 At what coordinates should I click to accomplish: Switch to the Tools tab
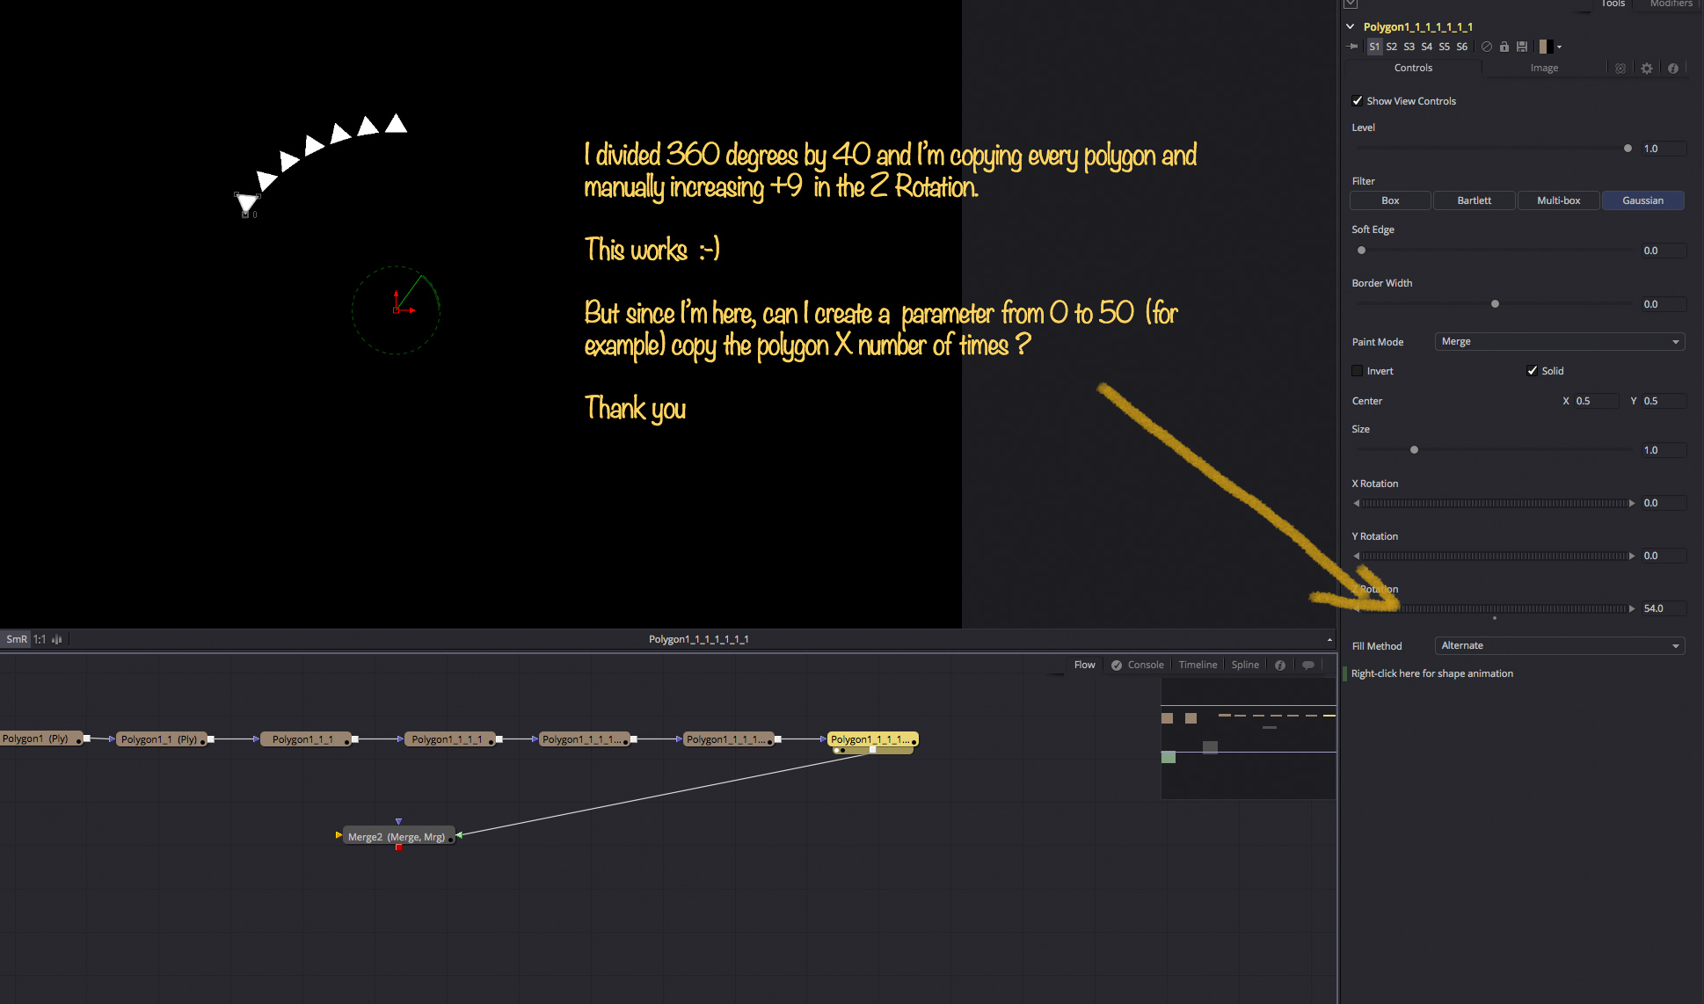pyautogui.click(x=1613, y=4)
